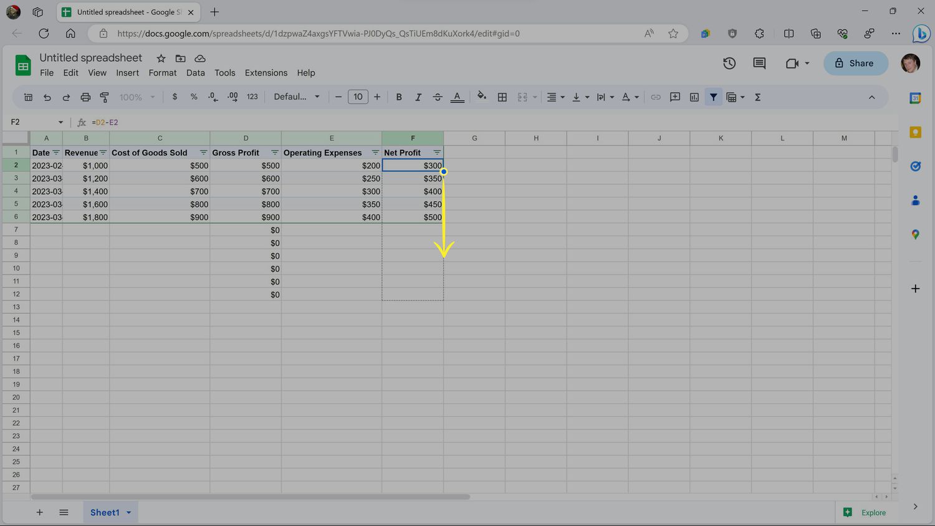
Task: Open the Borders tool
Action: (x=502, y=97)
